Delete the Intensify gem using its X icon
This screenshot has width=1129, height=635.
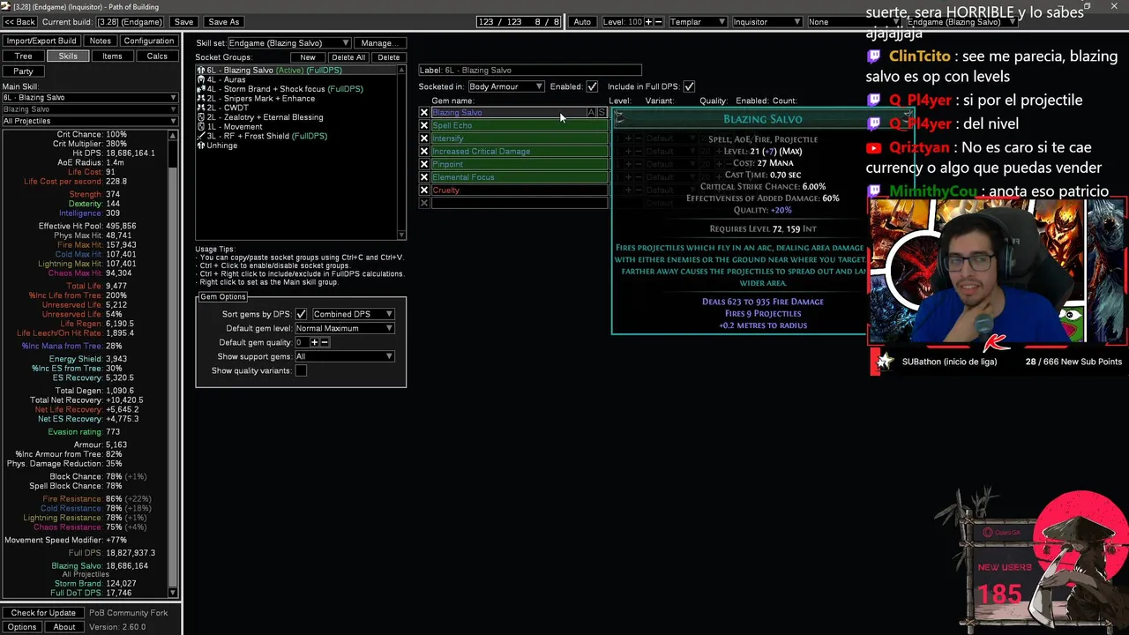424,138
